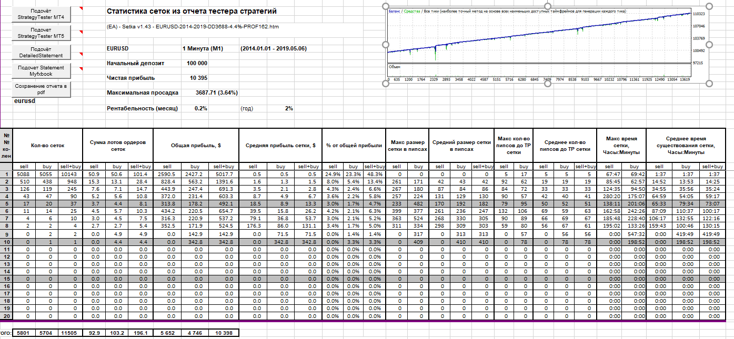Click the Подсчет StrategyTester MT5 button
734x339 pixels.
coord(41,33)
